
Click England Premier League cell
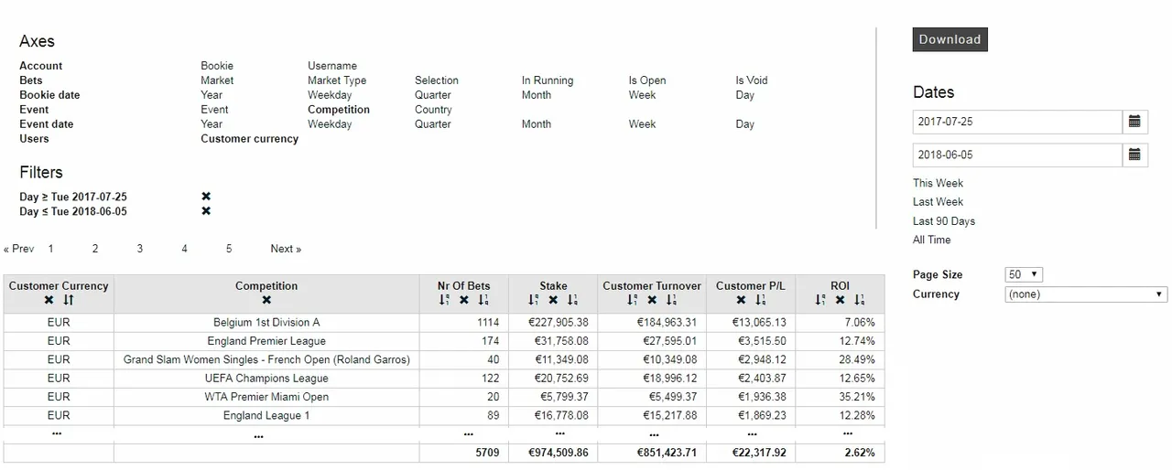(266, 341)
